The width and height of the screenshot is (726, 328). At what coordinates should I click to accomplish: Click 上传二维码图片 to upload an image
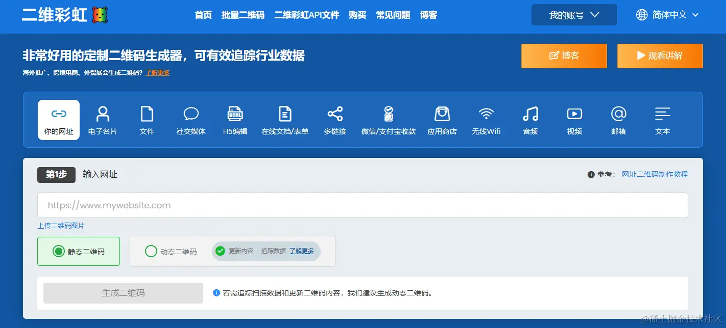(61, 225)
